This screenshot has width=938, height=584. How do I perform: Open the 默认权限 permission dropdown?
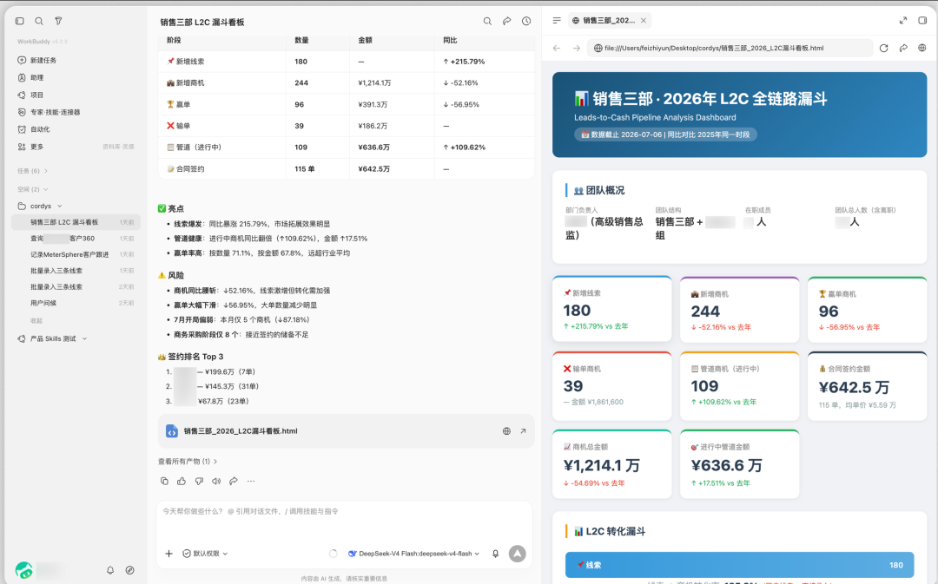pos(205,554)
